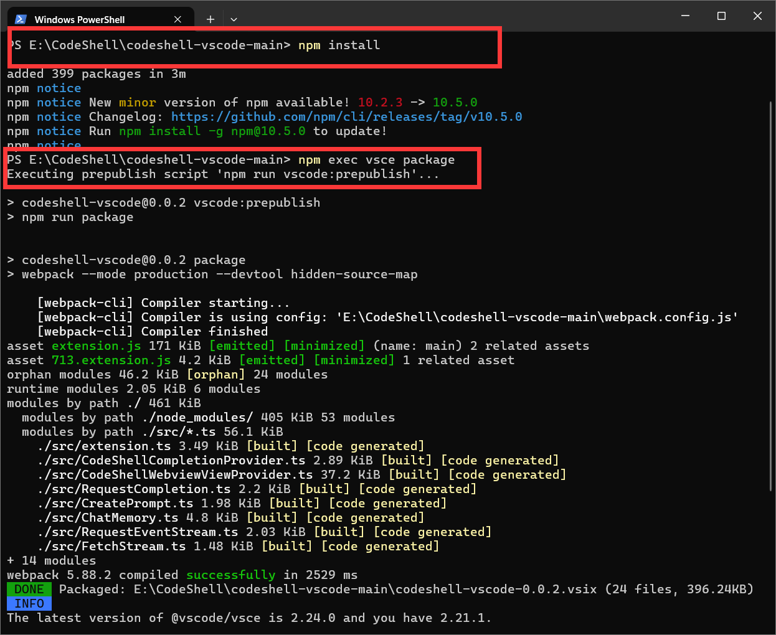Click the blue INFO badge
Viewport: 776px width, 635px height.
tap(29, 603)
